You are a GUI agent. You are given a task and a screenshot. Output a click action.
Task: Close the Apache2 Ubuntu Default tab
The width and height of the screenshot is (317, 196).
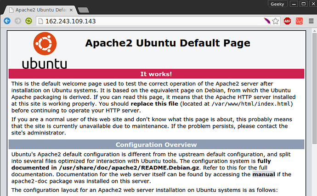[x=71, y=9]
